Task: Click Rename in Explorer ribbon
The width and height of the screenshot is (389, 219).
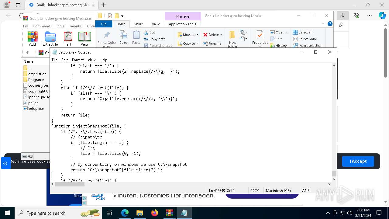Action: click(x=212, y=43)
